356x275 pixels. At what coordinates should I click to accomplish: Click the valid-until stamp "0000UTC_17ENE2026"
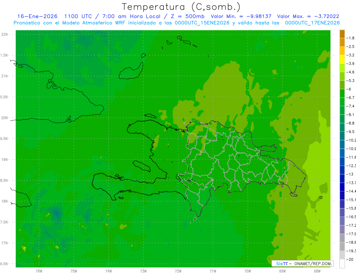click(x=312, y=23)
